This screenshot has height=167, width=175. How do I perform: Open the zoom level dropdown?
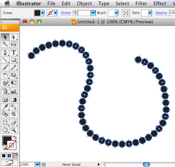coord(37,164)
